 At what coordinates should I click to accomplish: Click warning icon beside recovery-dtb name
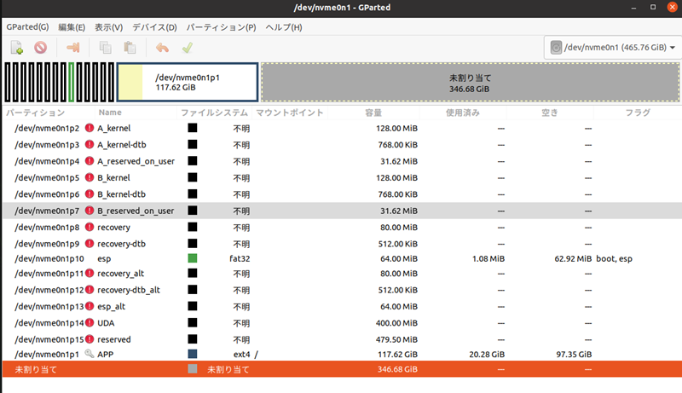tap(90, 244)
